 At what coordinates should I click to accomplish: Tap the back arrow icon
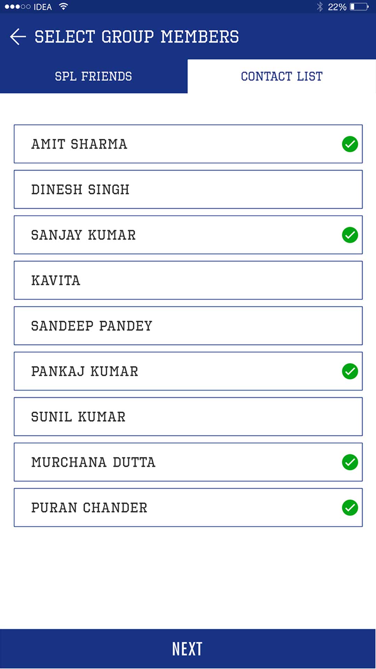[x=18, y=37]
